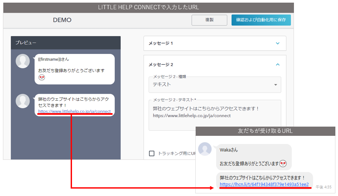Click the プレビュー panel header
Image resolution: width=338 pixels, height=196 pixels.
point(65,43)
